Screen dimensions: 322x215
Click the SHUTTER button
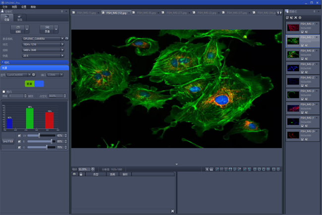pos(8,141)
